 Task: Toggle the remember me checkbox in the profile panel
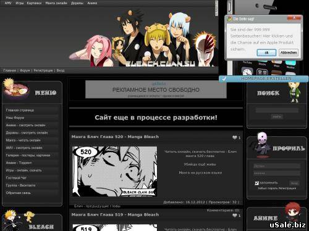coord(256,183)
